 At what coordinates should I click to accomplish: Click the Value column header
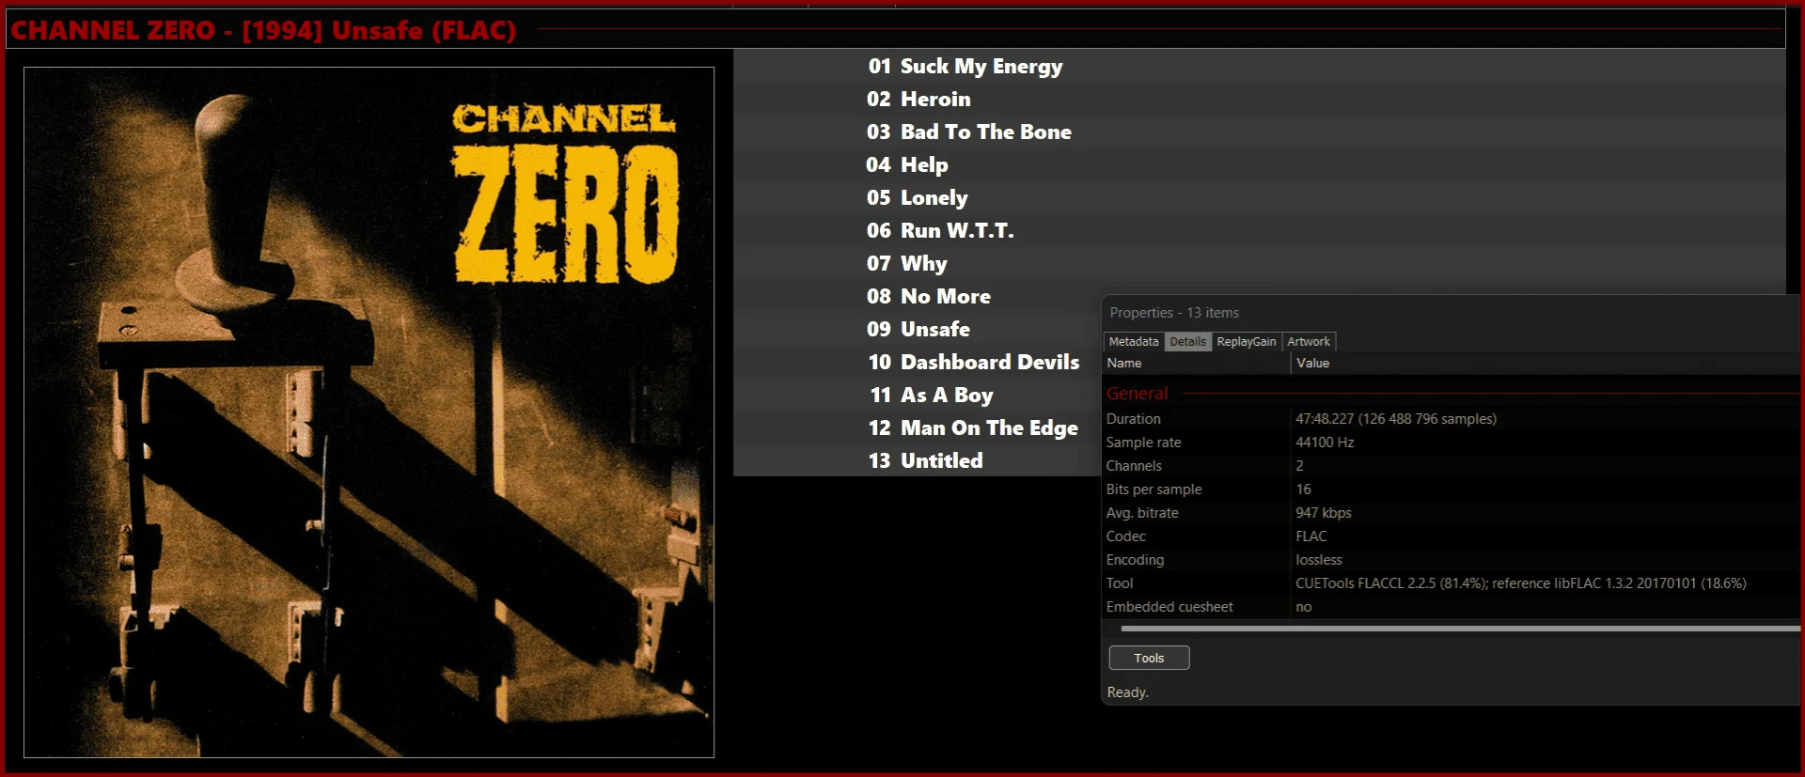tap(1546, 364)
